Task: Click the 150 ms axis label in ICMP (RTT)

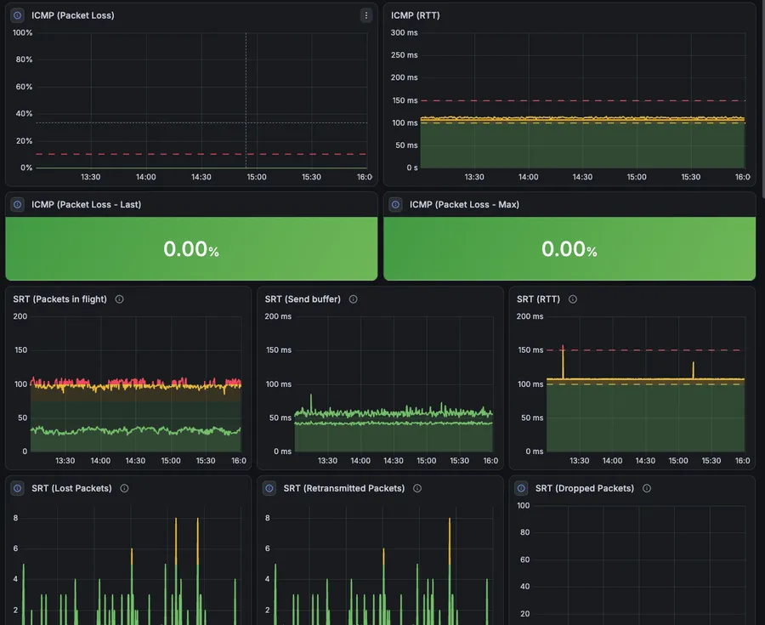Action: coord(405,100)
